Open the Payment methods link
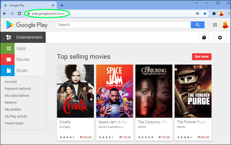This screenshot has width=231, height=145. coord(18,89)
